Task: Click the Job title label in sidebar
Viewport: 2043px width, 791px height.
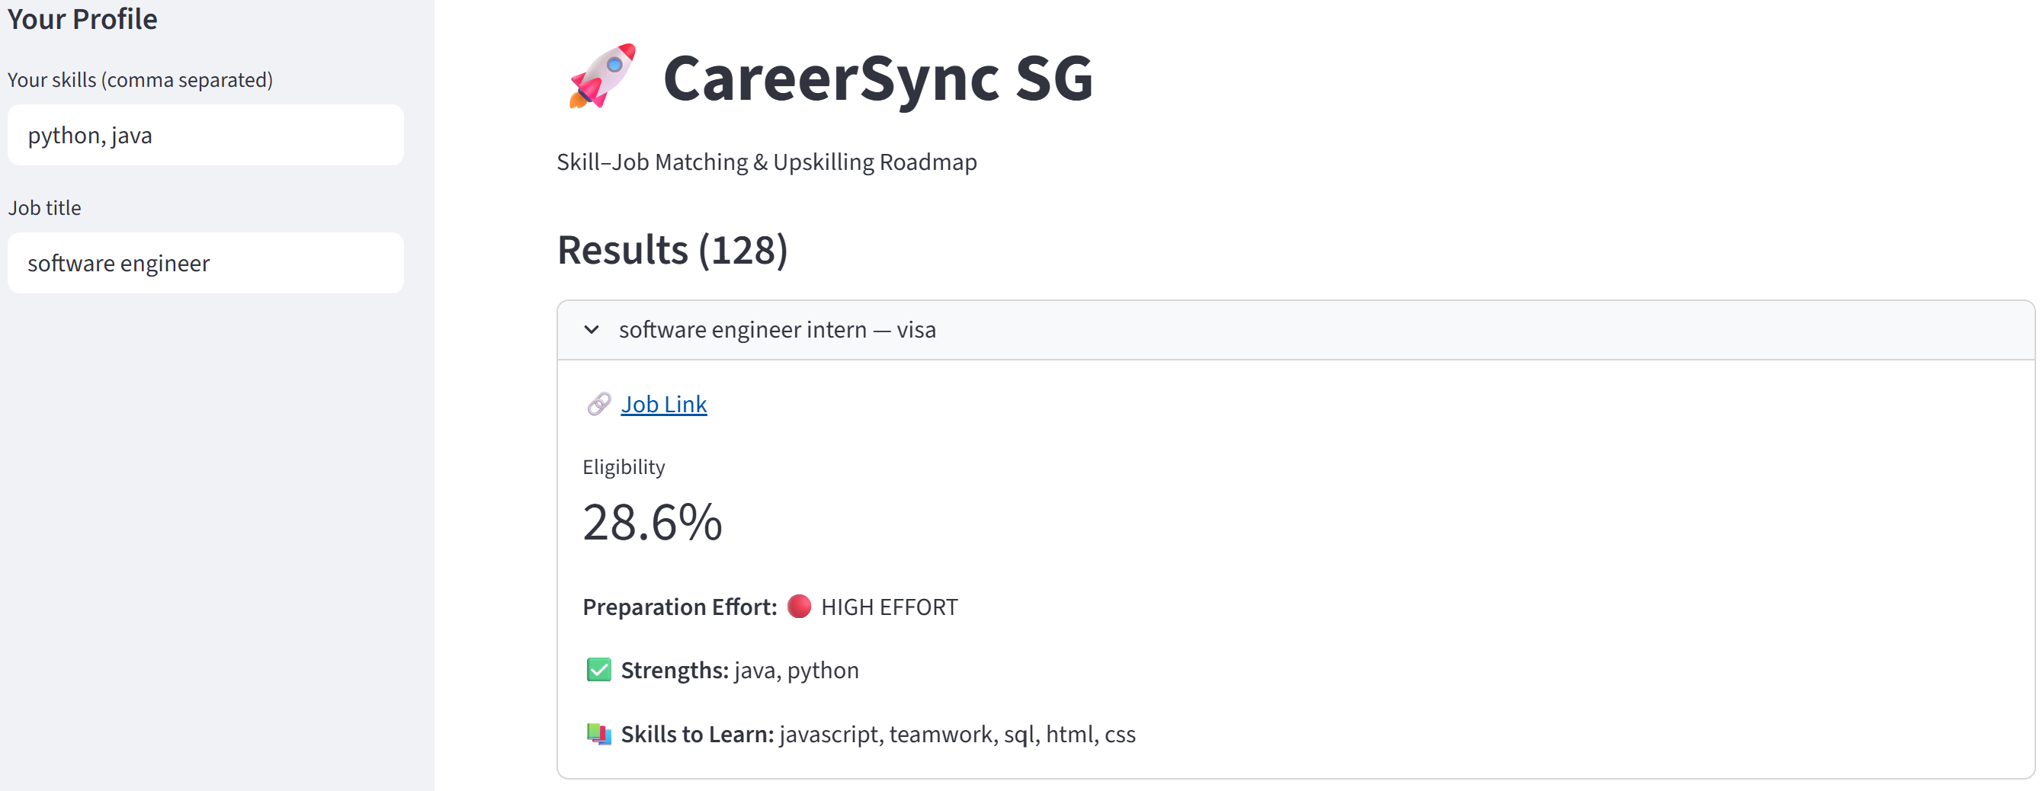Action: (x=44, y=208)
